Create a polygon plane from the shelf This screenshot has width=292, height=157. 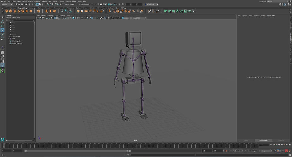(x=27, y=11)
